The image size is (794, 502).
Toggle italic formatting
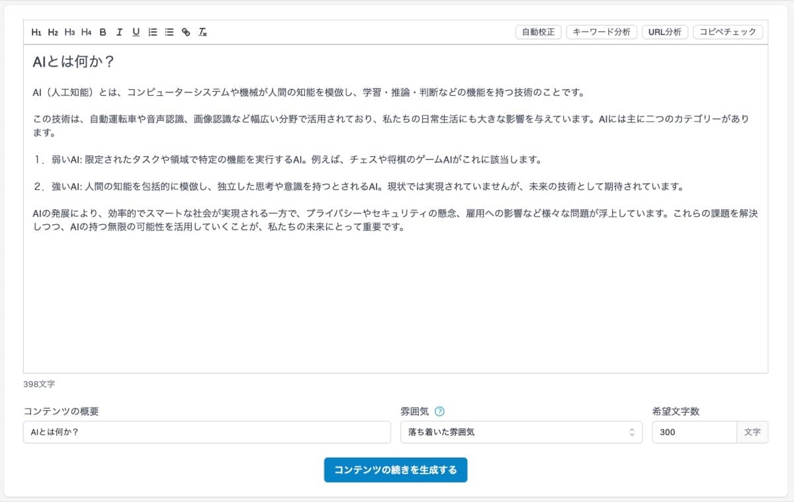click(x=119, y=32)
